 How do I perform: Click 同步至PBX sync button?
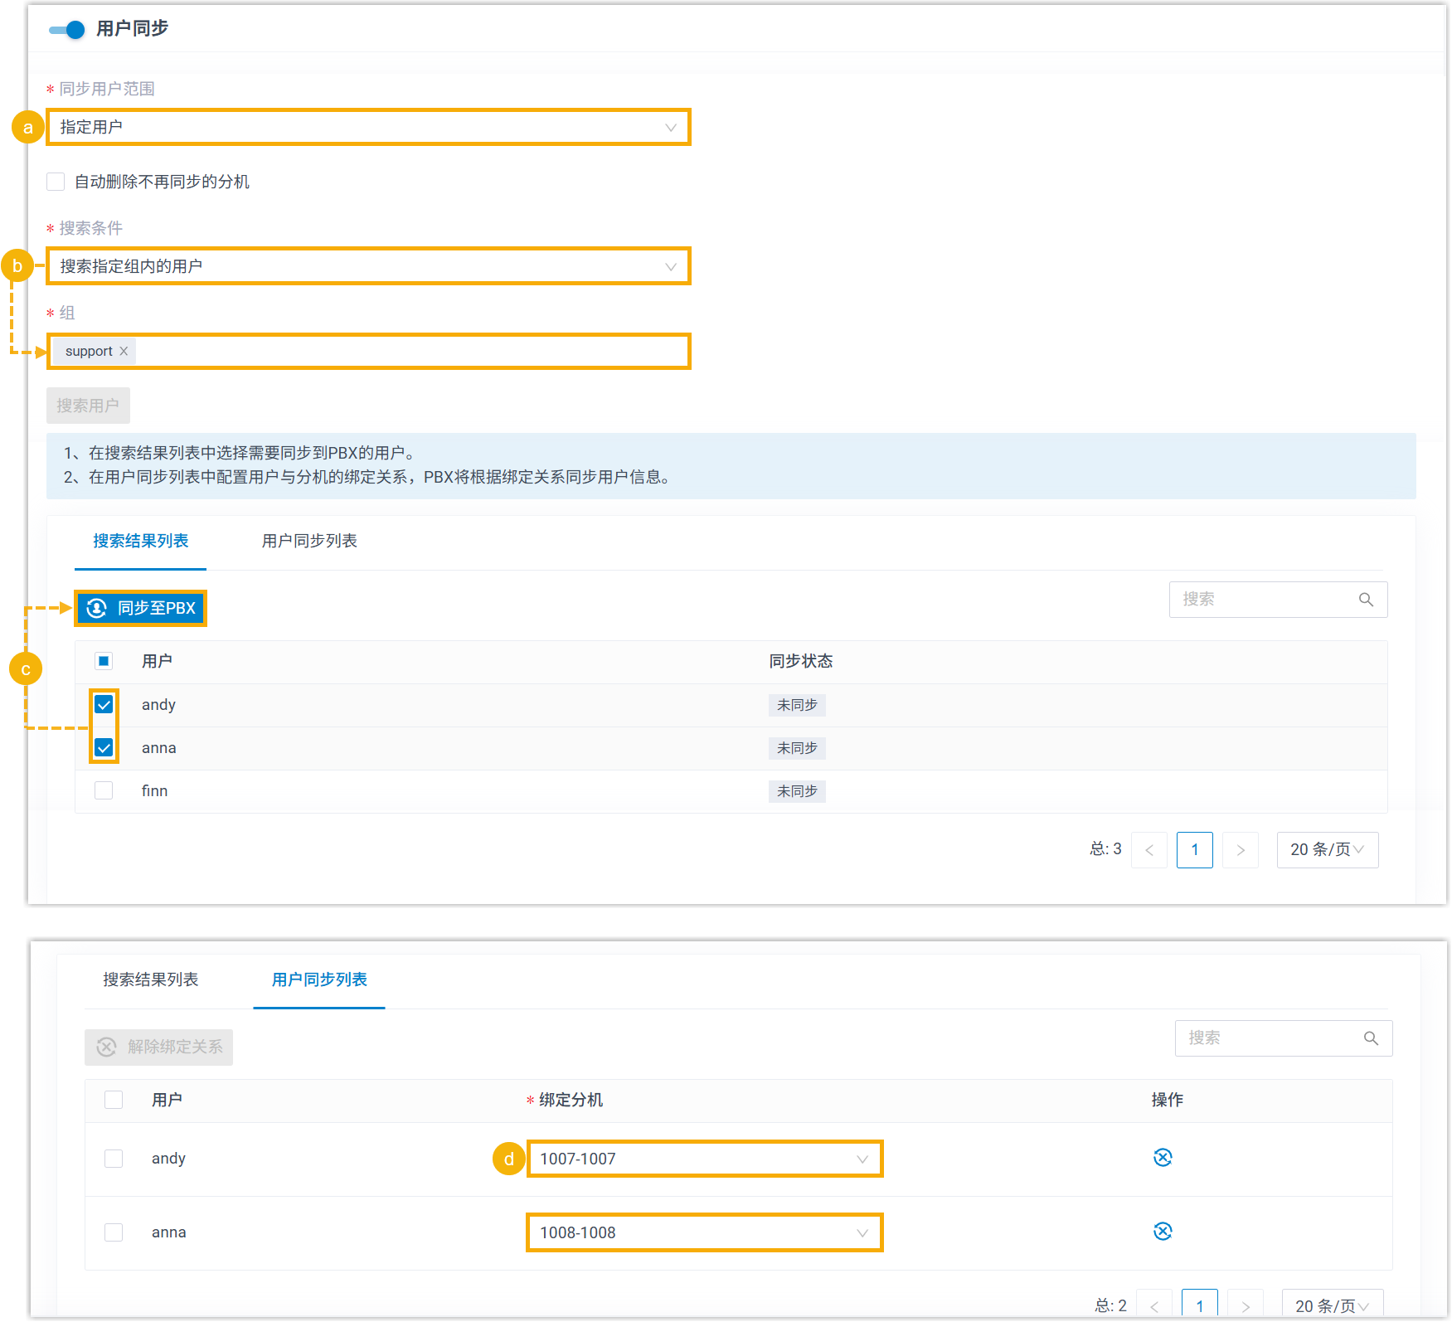(141, 609)
